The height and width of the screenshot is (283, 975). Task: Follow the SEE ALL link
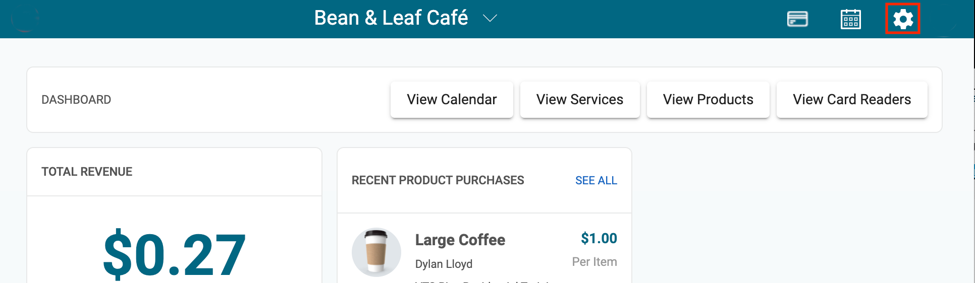tap(596, 180)
